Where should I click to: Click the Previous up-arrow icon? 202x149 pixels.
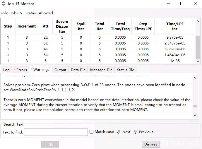pos(135,132)
